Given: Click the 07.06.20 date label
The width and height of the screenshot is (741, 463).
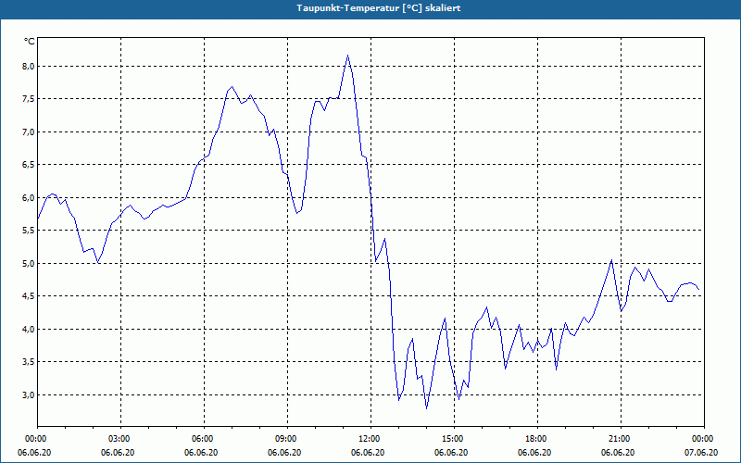Looking at the screenshot, I should [x=701, y=453].
